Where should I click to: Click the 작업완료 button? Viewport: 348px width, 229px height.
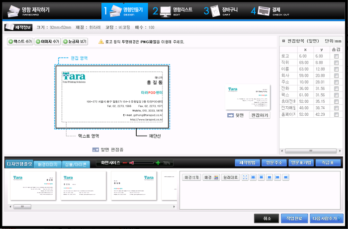pos(294,219)
